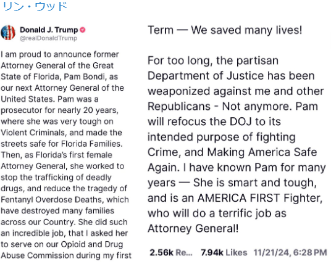
Task: Click "Florida Families" text in left post
Action: 91,144
